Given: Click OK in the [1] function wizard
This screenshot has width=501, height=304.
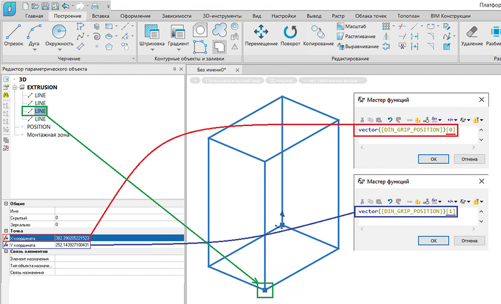Looking at the screenshot, I should 433,241.
